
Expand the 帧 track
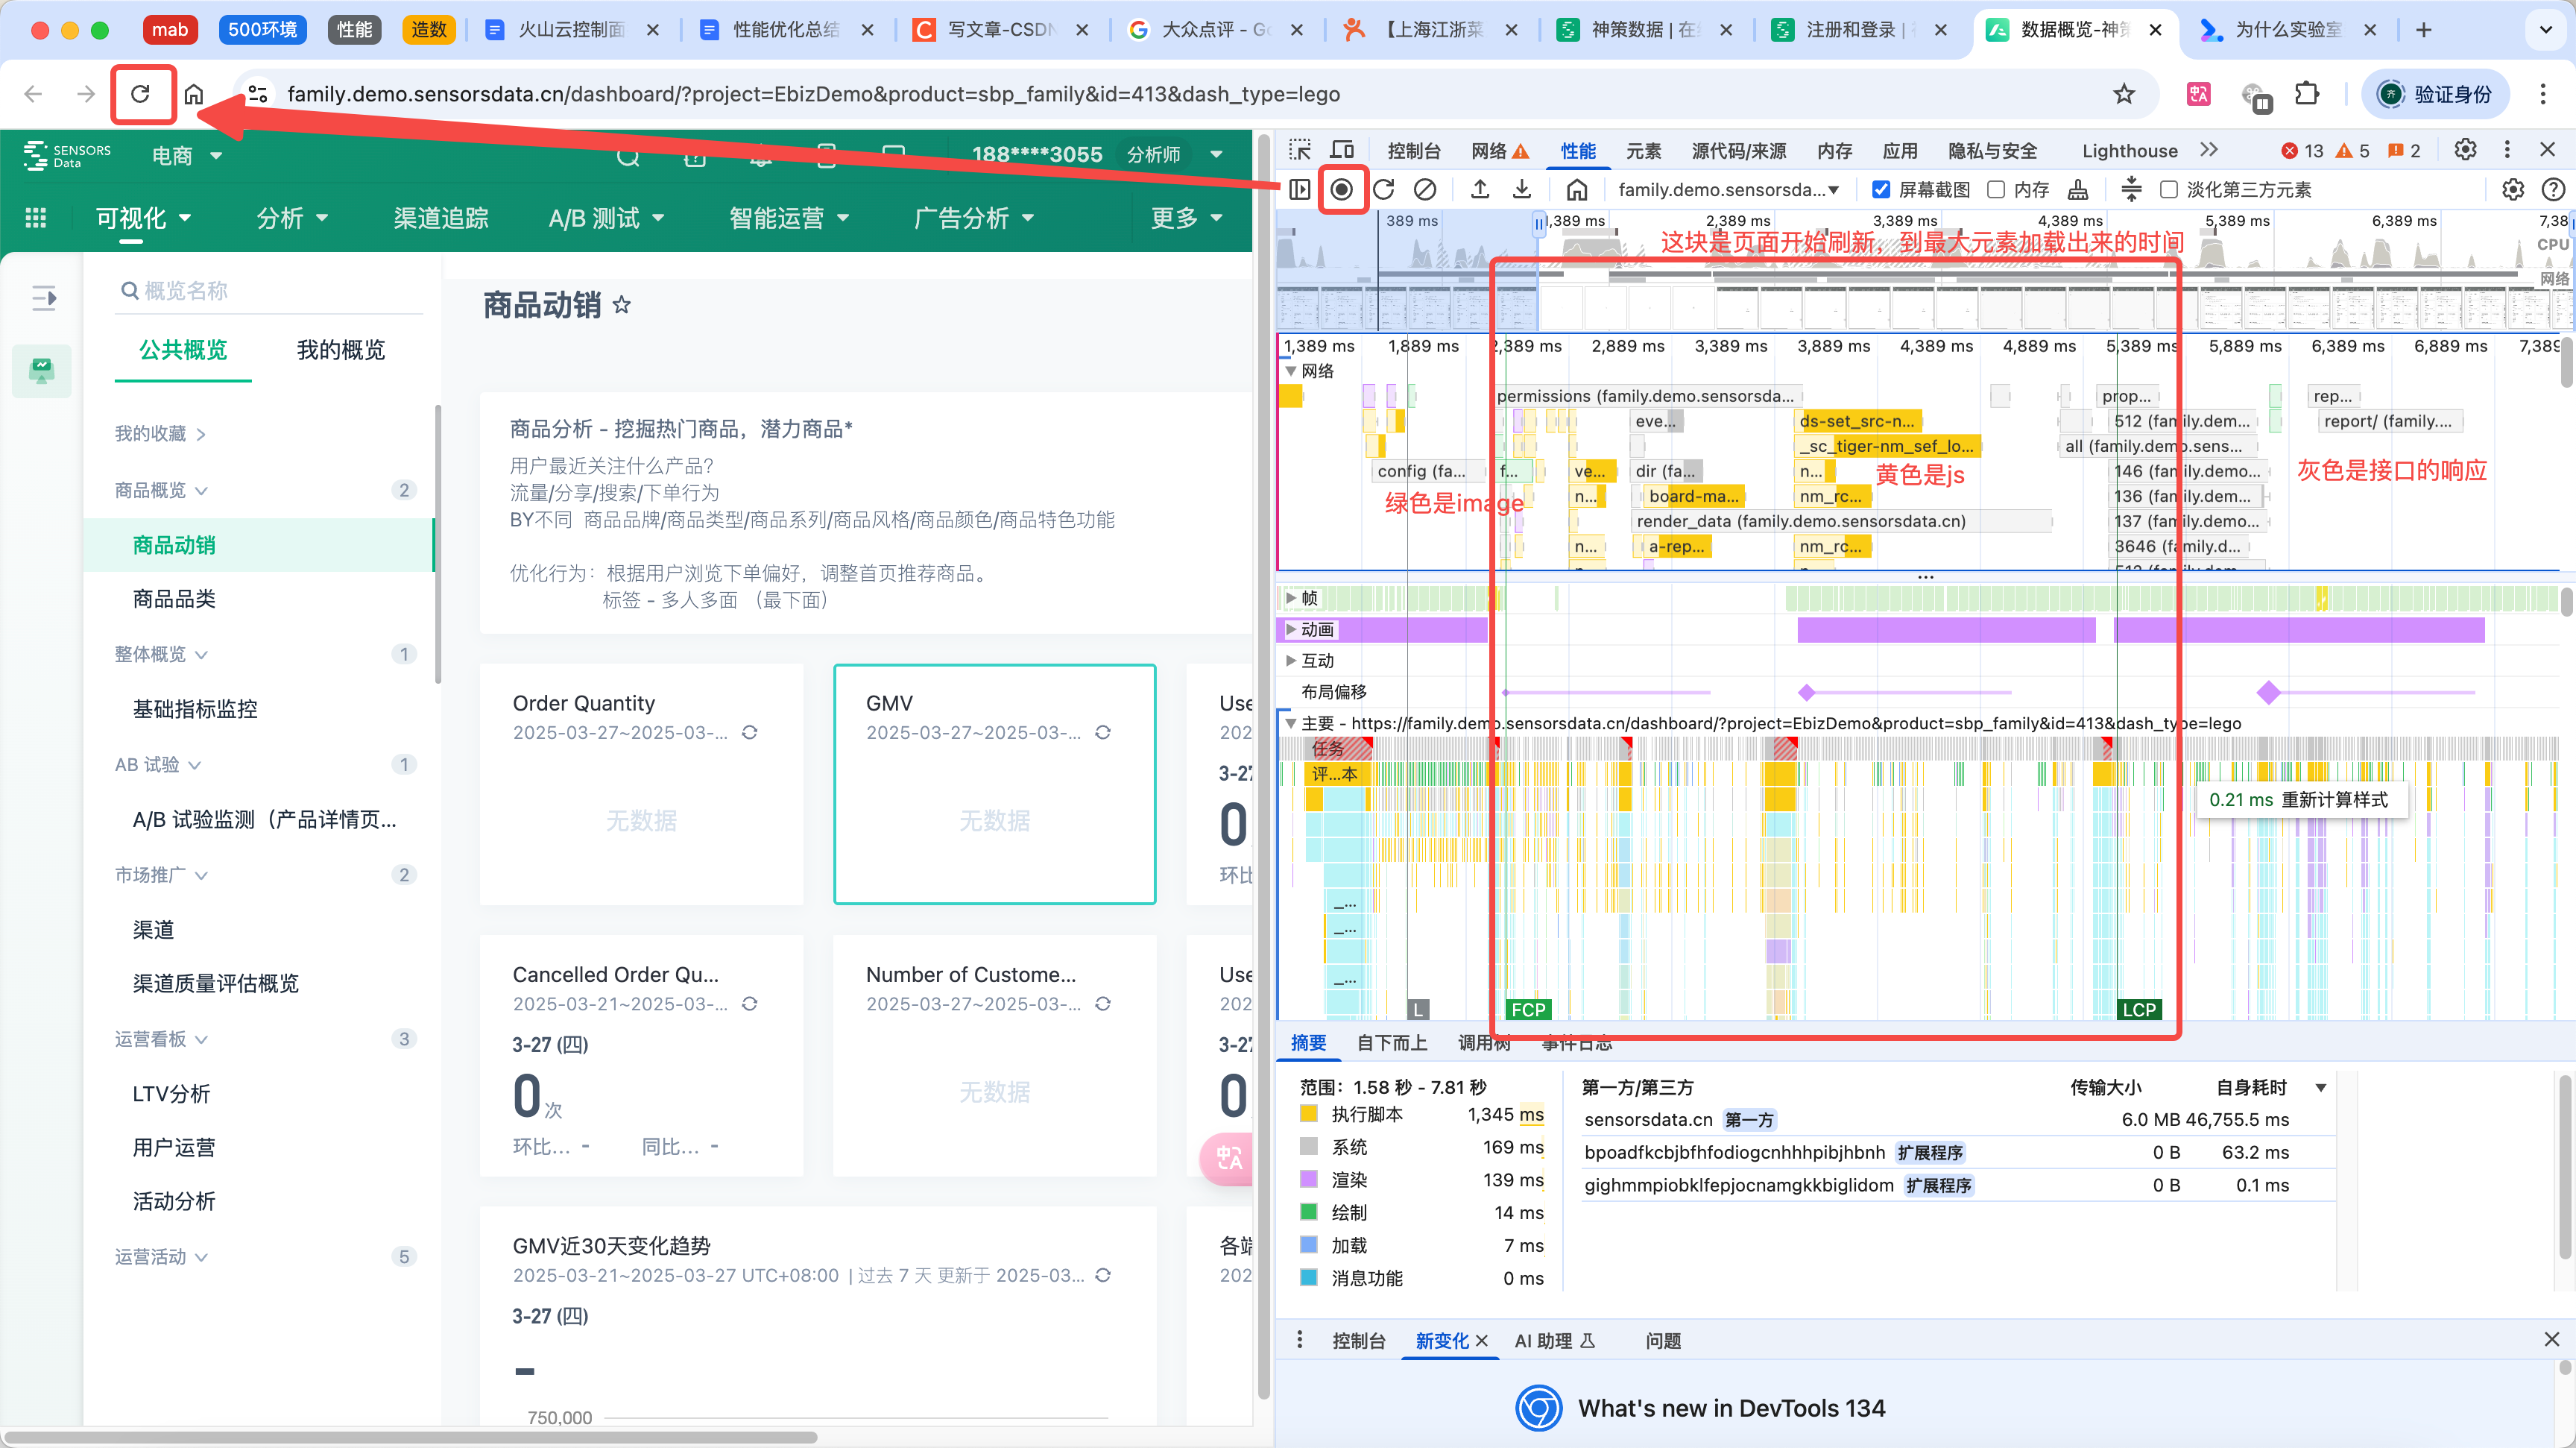pyautogui.click(x=1291, y=599)
